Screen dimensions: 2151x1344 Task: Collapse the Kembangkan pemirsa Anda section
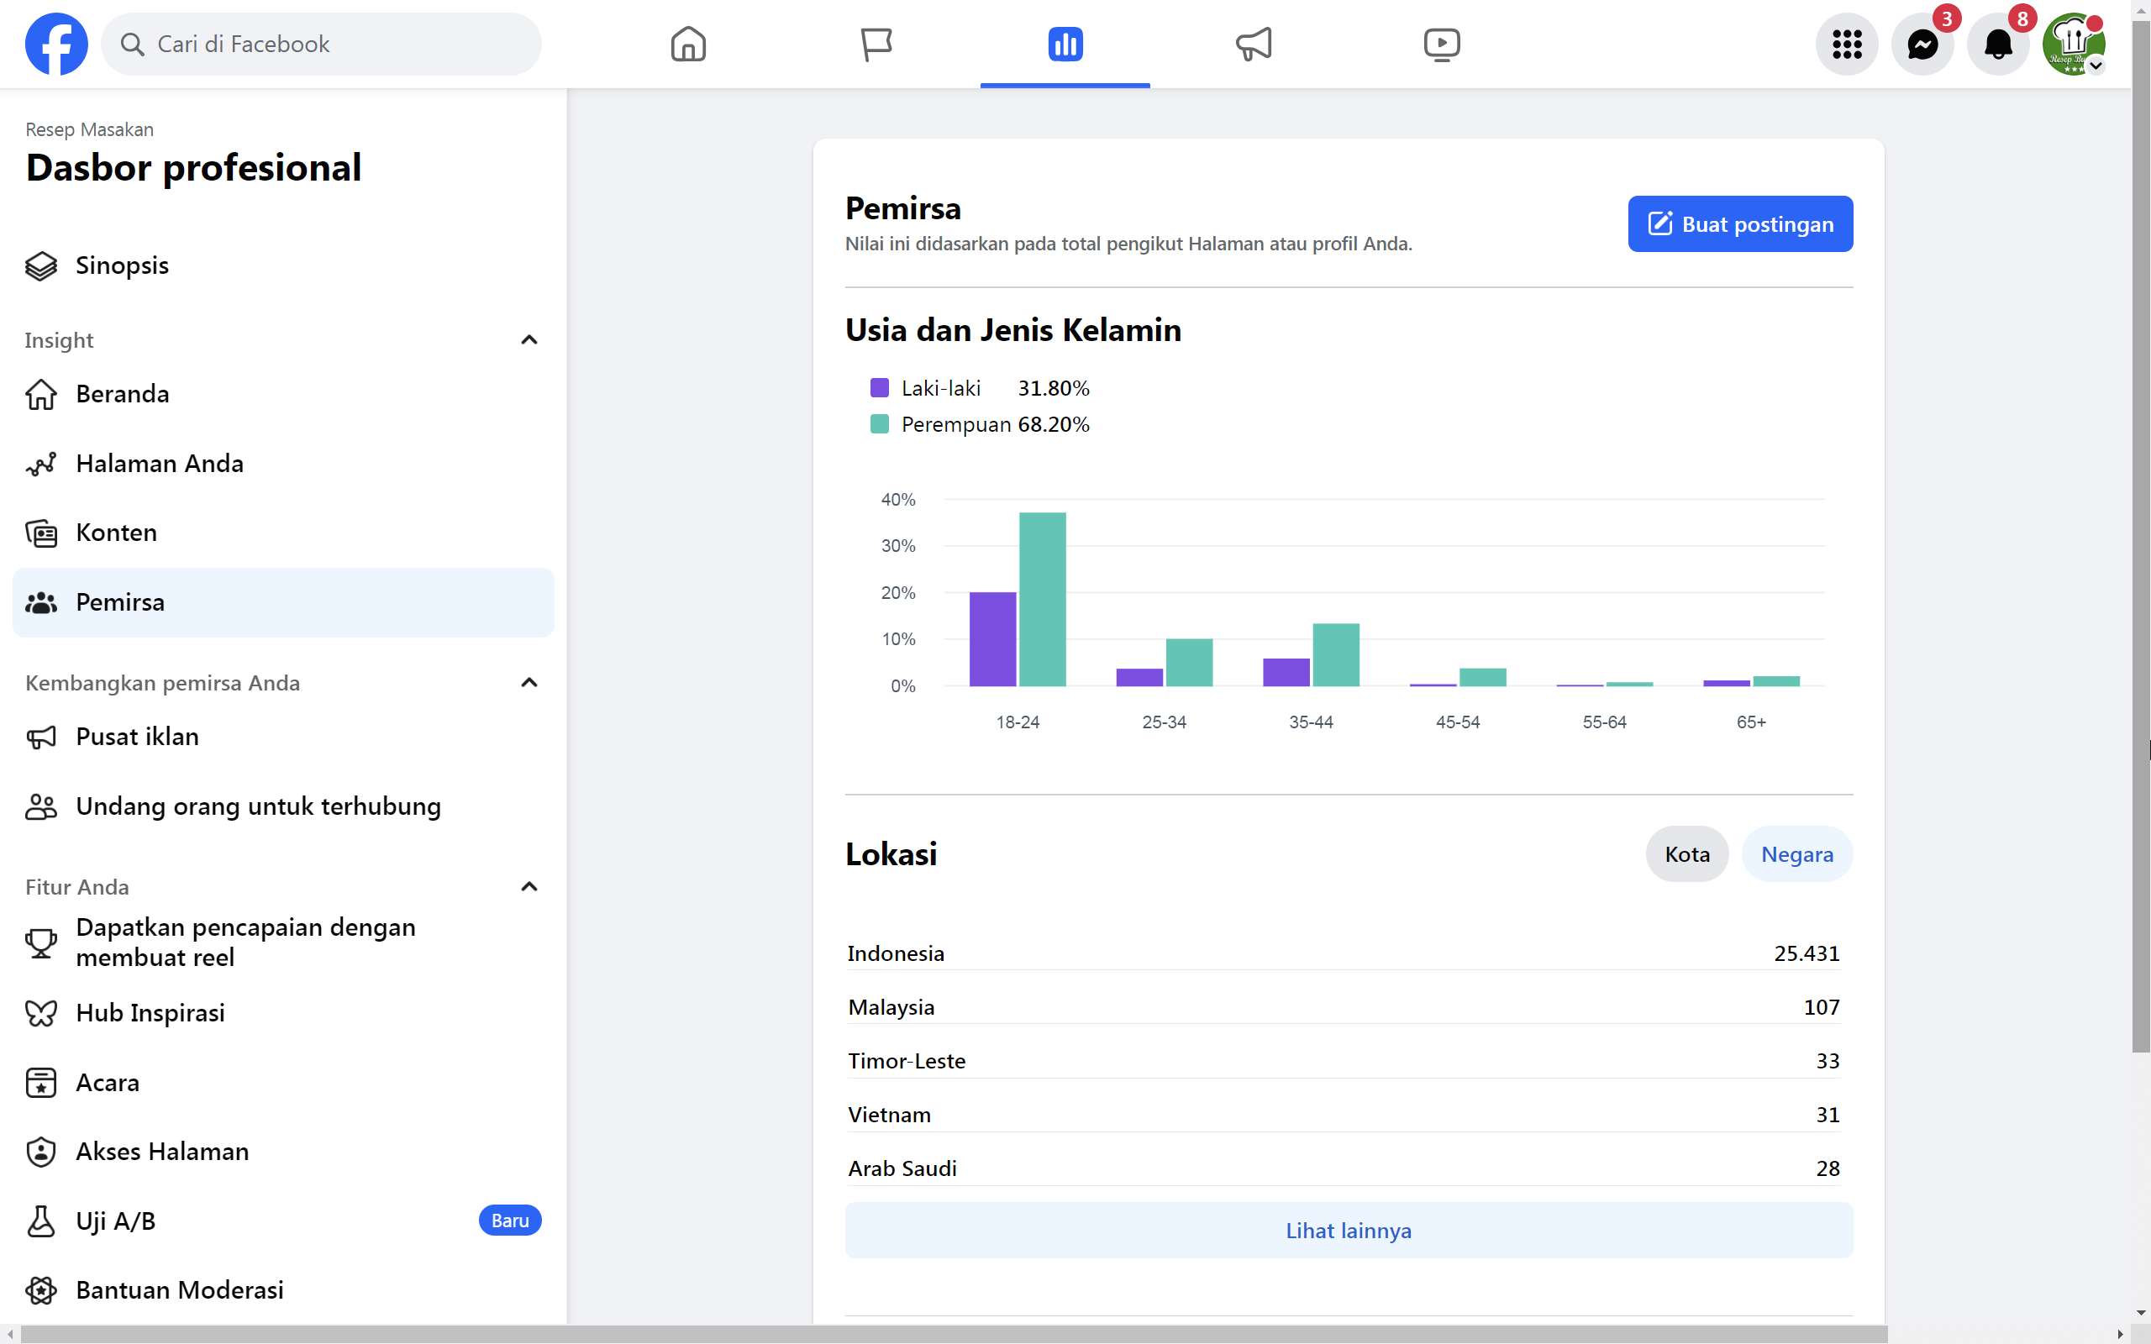[x=529, y=683]
